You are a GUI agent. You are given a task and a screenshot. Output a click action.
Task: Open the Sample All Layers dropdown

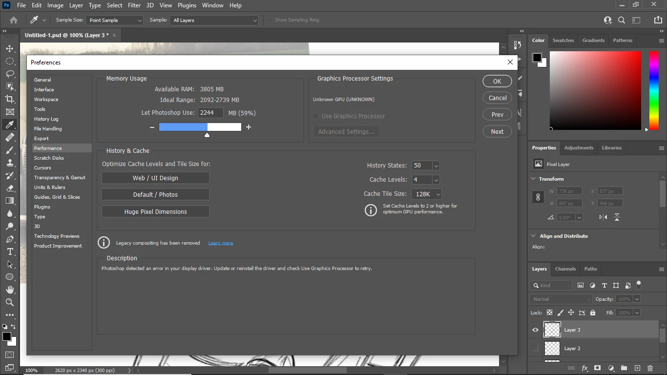click(x=214, y=20)
